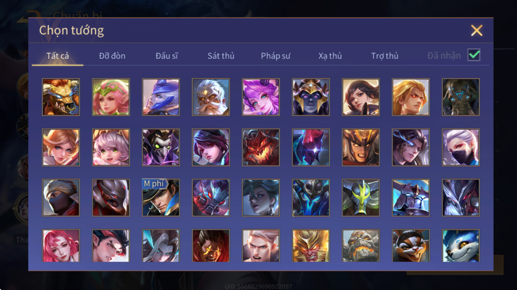This screenshot has height=290, width=517.
Task: Filter by Sát thủ tab
Action: pyautogui.click(x=221, y=56)
